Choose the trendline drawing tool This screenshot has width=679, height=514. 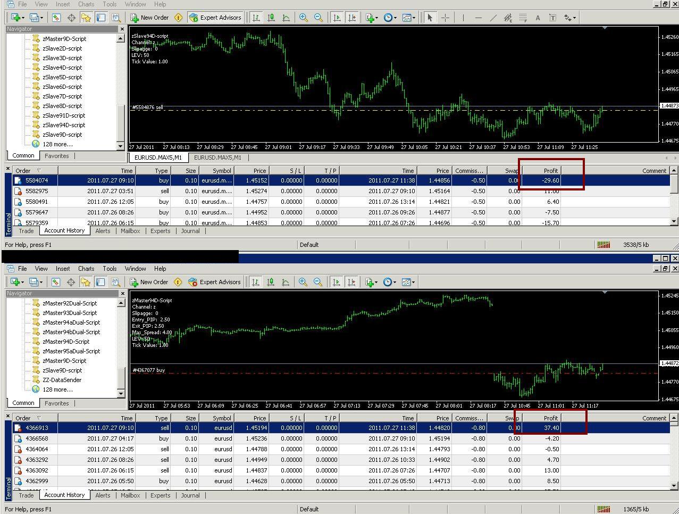(x=493, y=18)
